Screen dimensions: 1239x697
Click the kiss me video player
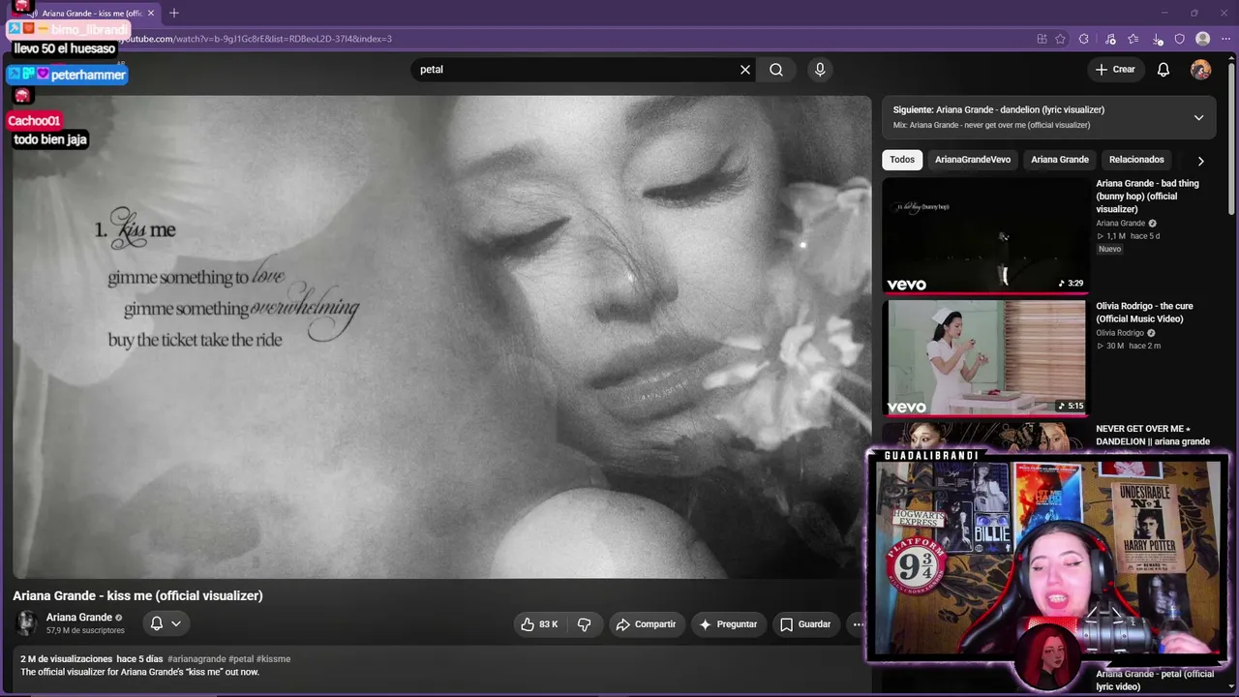442,337
